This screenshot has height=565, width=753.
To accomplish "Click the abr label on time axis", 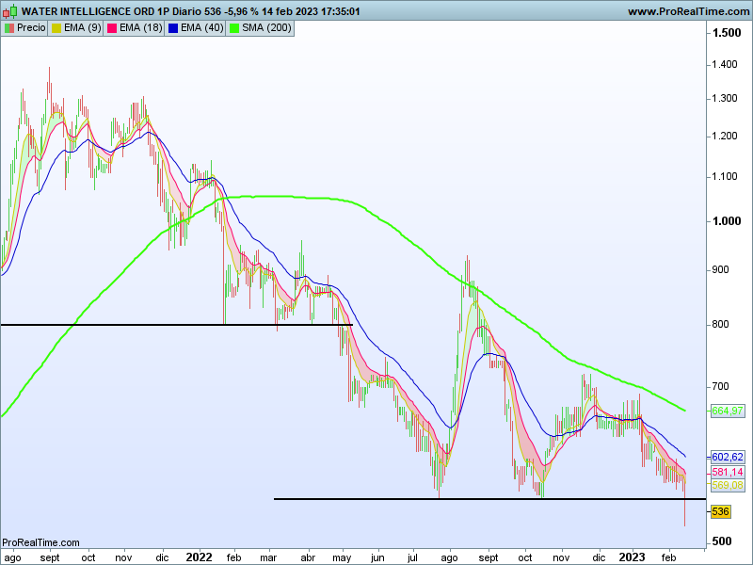I will click(308, 557).
